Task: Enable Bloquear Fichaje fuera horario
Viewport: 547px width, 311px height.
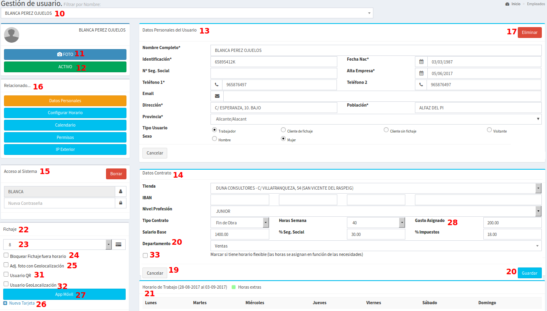Action: click(6, 255)
